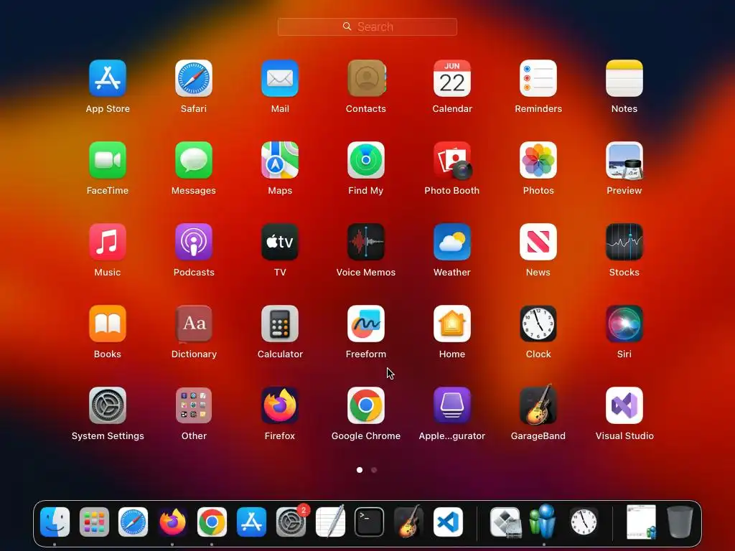Open the Clock app in Launchpad

click(x=538, y=324)
